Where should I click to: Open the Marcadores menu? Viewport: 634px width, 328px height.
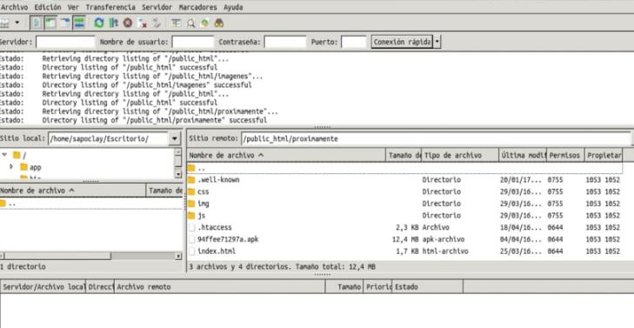click(197, 7)
